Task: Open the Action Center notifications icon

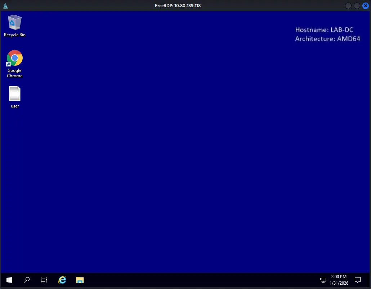Action: pyautogui.click(x=358, y=280)
